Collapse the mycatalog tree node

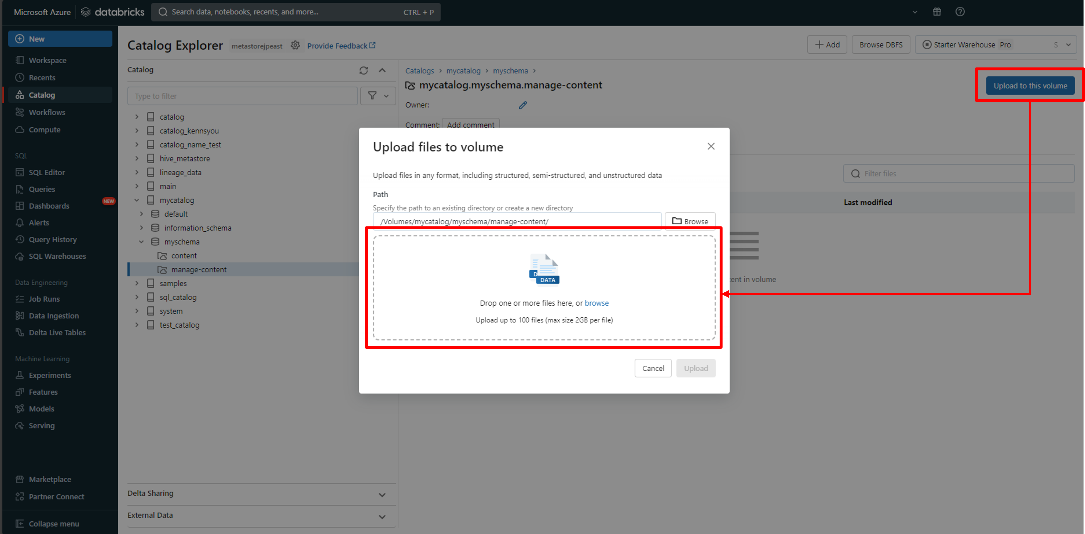(137, 200)
